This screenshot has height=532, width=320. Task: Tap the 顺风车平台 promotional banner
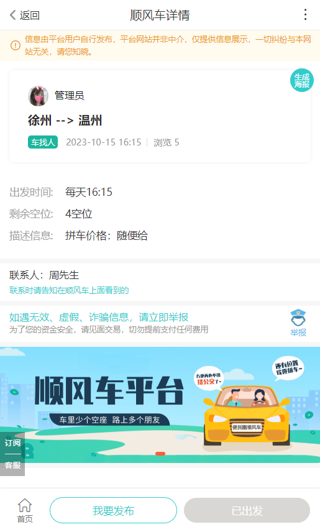(160, 405)
